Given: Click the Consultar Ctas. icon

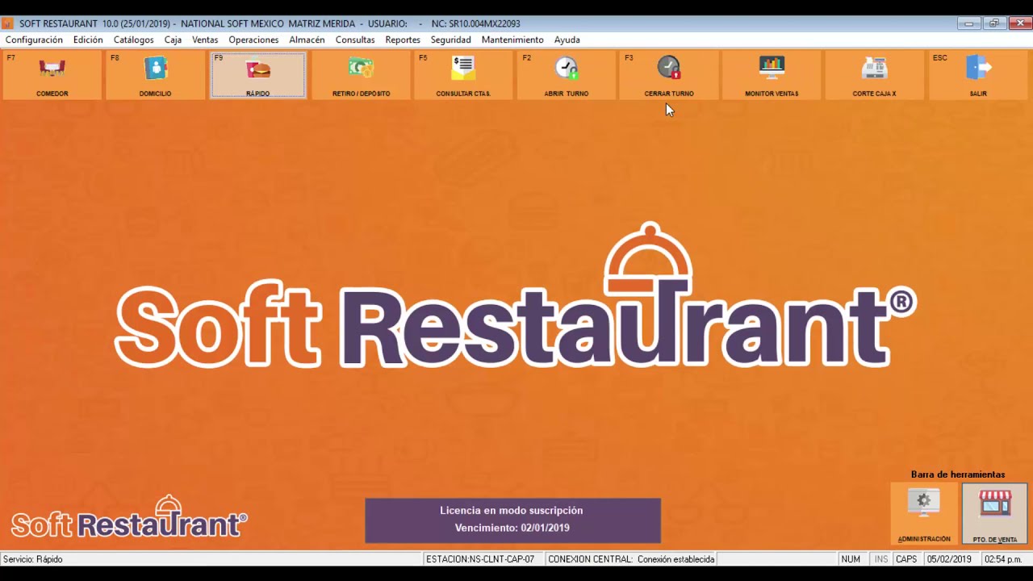Looking at the screenshot, I should click(x=463, y=75).
